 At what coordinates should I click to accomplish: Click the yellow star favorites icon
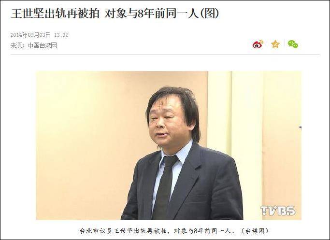pos(275,44)
